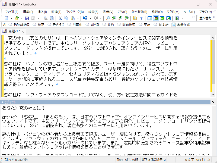
Task: Open the 表示(V) menu
Action: [108, 12]
